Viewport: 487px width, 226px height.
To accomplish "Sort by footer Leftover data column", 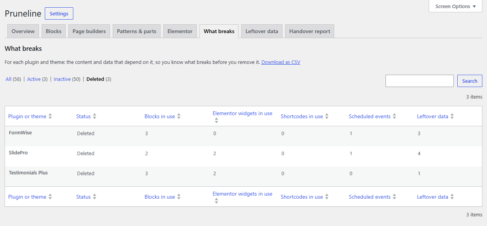I will 433,197.
